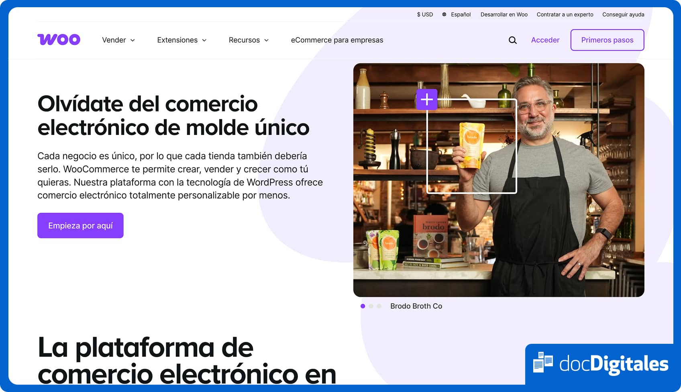Open Desarrollar en Woo link
Screen dimensions: 681x392
click(504, 14)
